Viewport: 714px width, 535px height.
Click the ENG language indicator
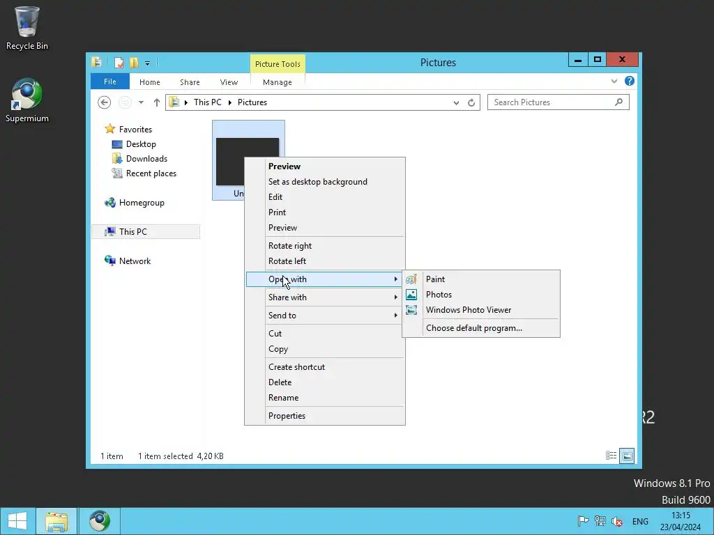640,522
